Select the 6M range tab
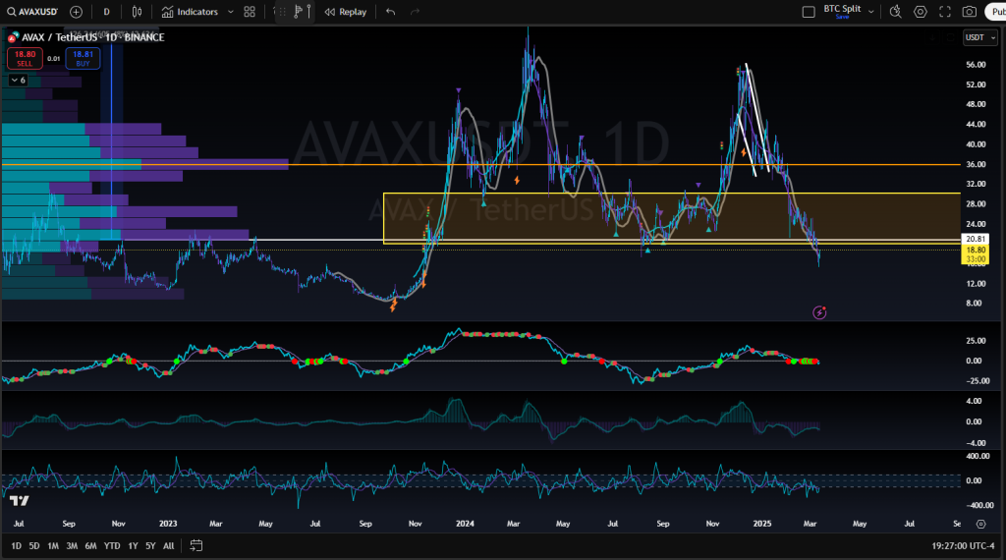This screenshot has height=560, width=1006. point(90,546)
